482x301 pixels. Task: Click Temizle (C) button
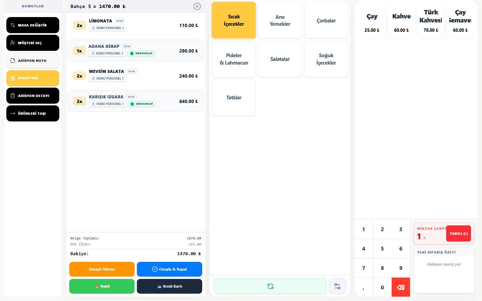(x=459, y=233)
